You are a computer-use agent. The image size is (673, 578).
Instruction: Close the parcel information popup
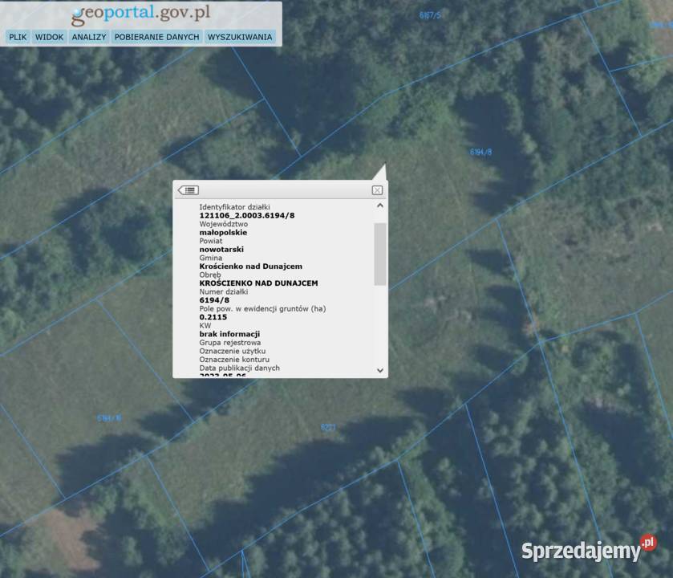[x=377, y=190]
